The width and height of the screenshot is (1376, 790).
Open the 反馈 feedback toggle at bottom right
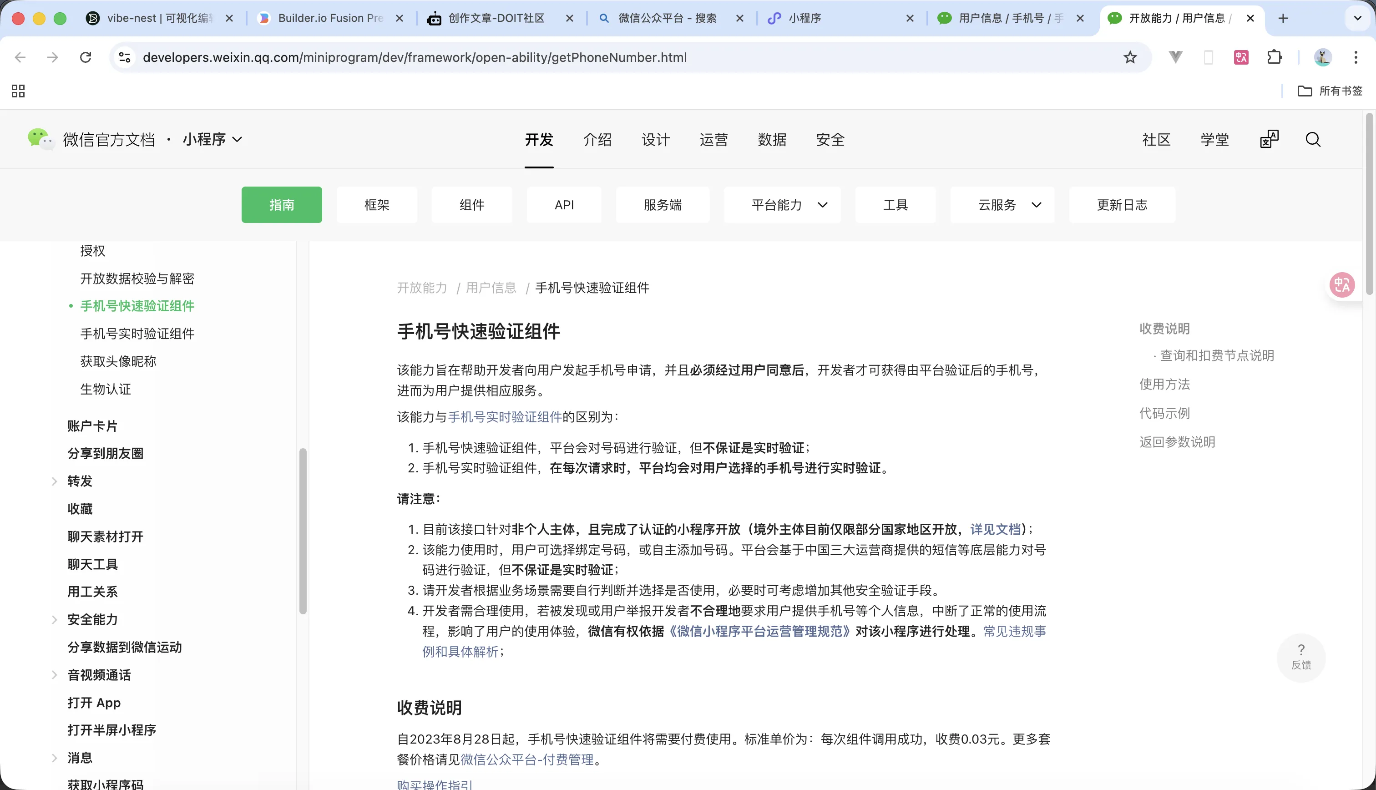pyautogui.click(x=1302, y=658)
